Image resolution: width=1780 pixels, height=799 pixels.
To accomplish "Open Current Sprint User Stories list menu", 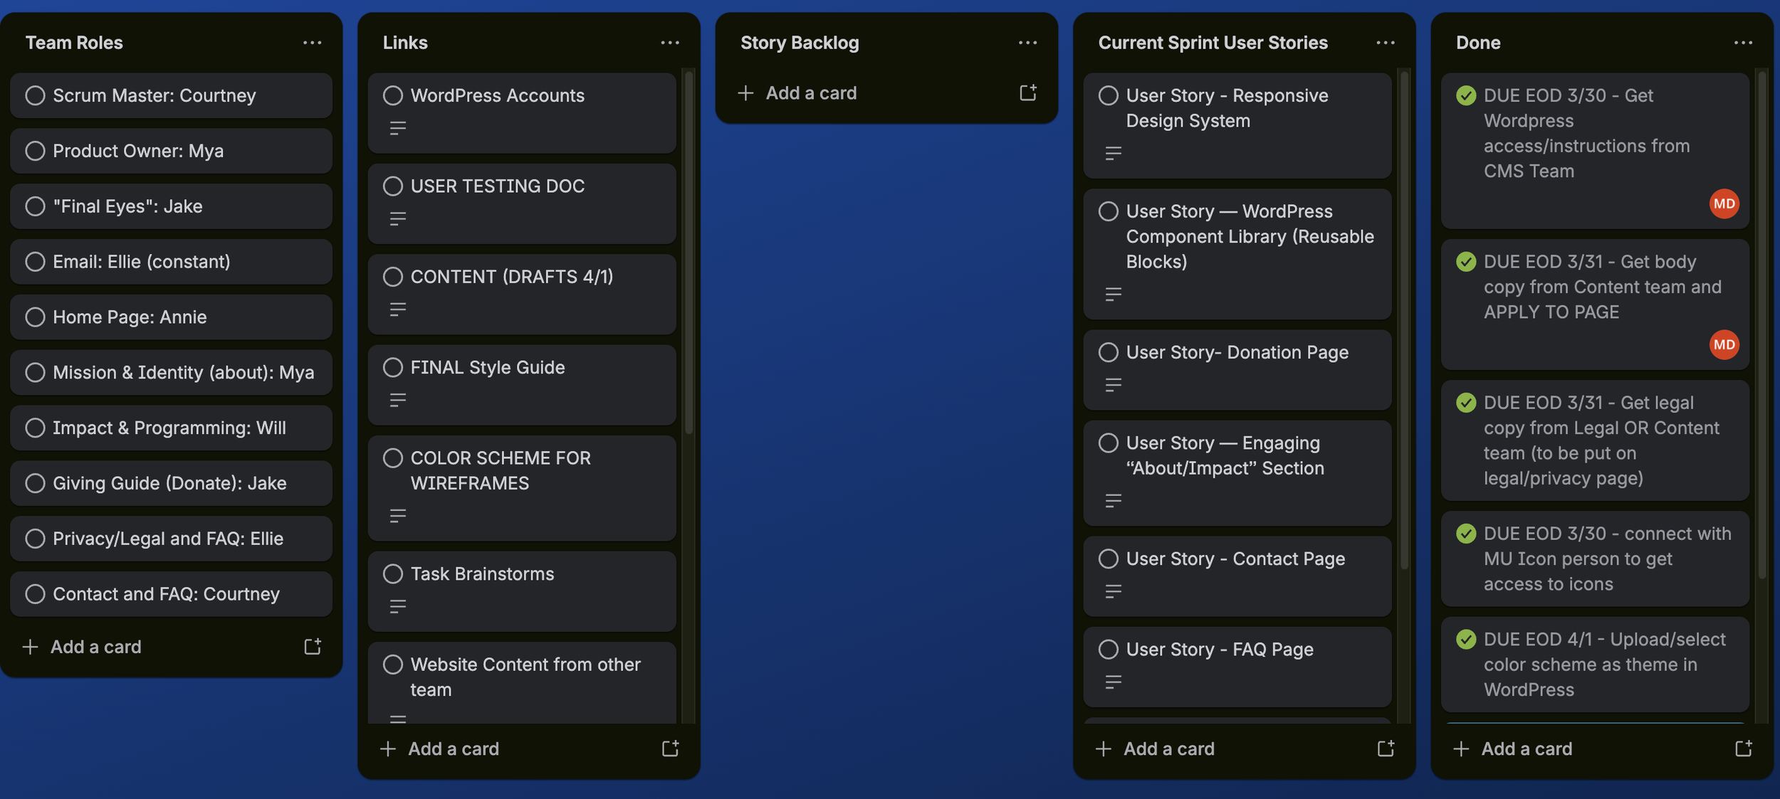I will [x=1386, y=43].
